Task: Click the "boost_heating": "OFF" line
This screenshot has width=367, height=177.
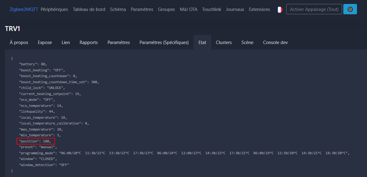Action: 42,70
